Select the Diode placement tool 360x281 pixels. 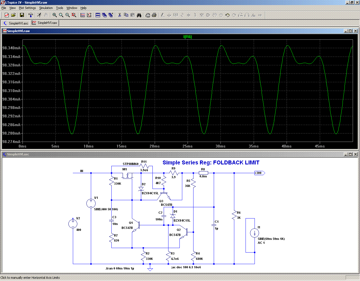[x=202, y=15]
